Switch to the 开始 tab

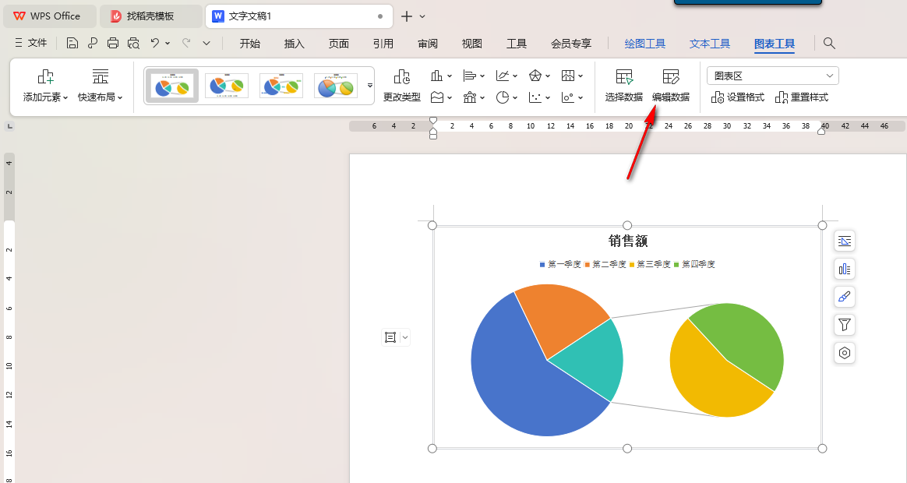[x=250, y=44]
